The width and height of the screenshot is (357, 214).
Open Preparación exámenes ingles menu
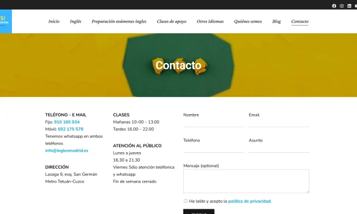pyautogui.click(x=119, y=21)
